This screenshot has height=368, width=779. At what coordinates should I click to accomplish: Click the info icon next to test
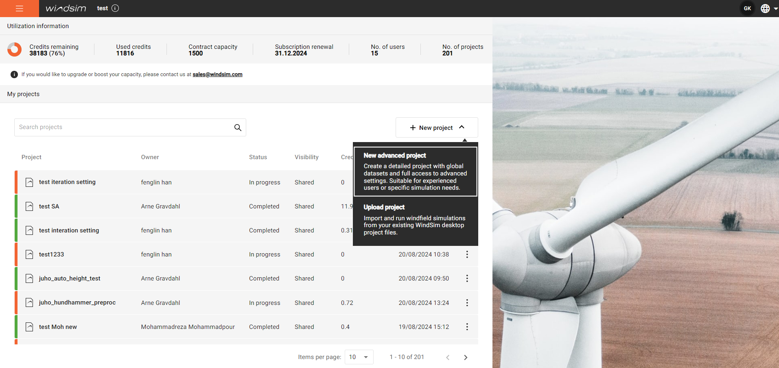tap(115, 8)
